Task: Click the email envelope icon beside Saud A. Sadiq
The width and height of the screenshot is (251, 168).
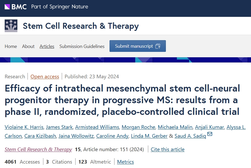Action: click(210, 134)
